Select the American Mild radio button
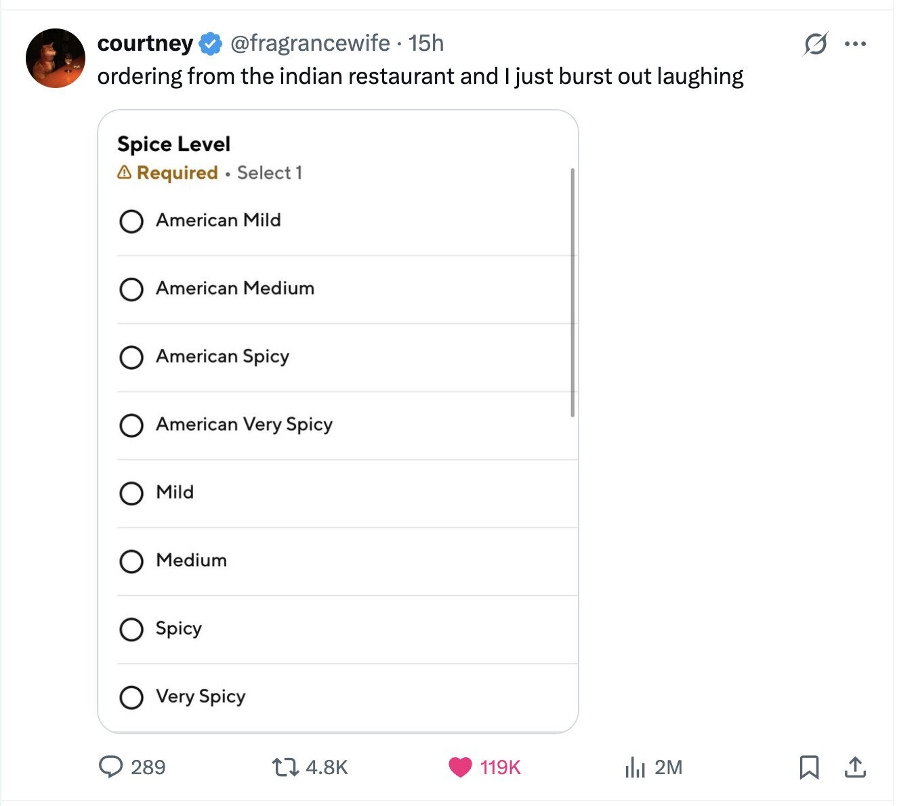The width and height of the screenshot is (897, 806). click(x=131, y=221)
